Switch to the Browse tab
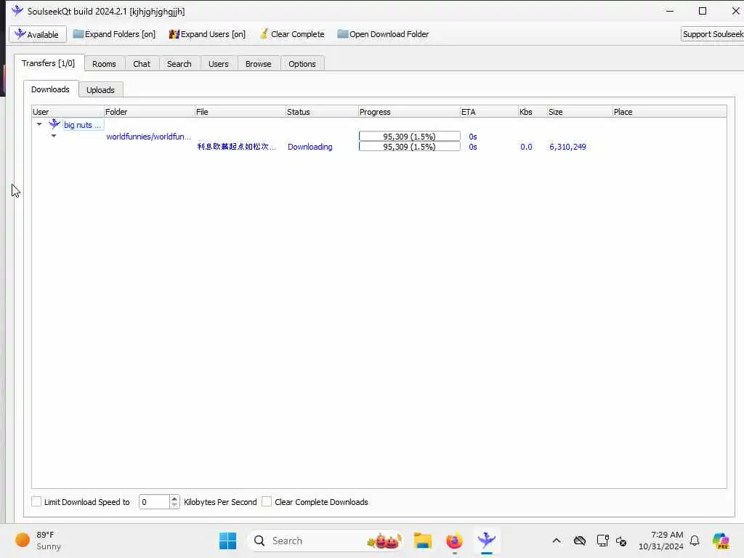 click(258, 64)
